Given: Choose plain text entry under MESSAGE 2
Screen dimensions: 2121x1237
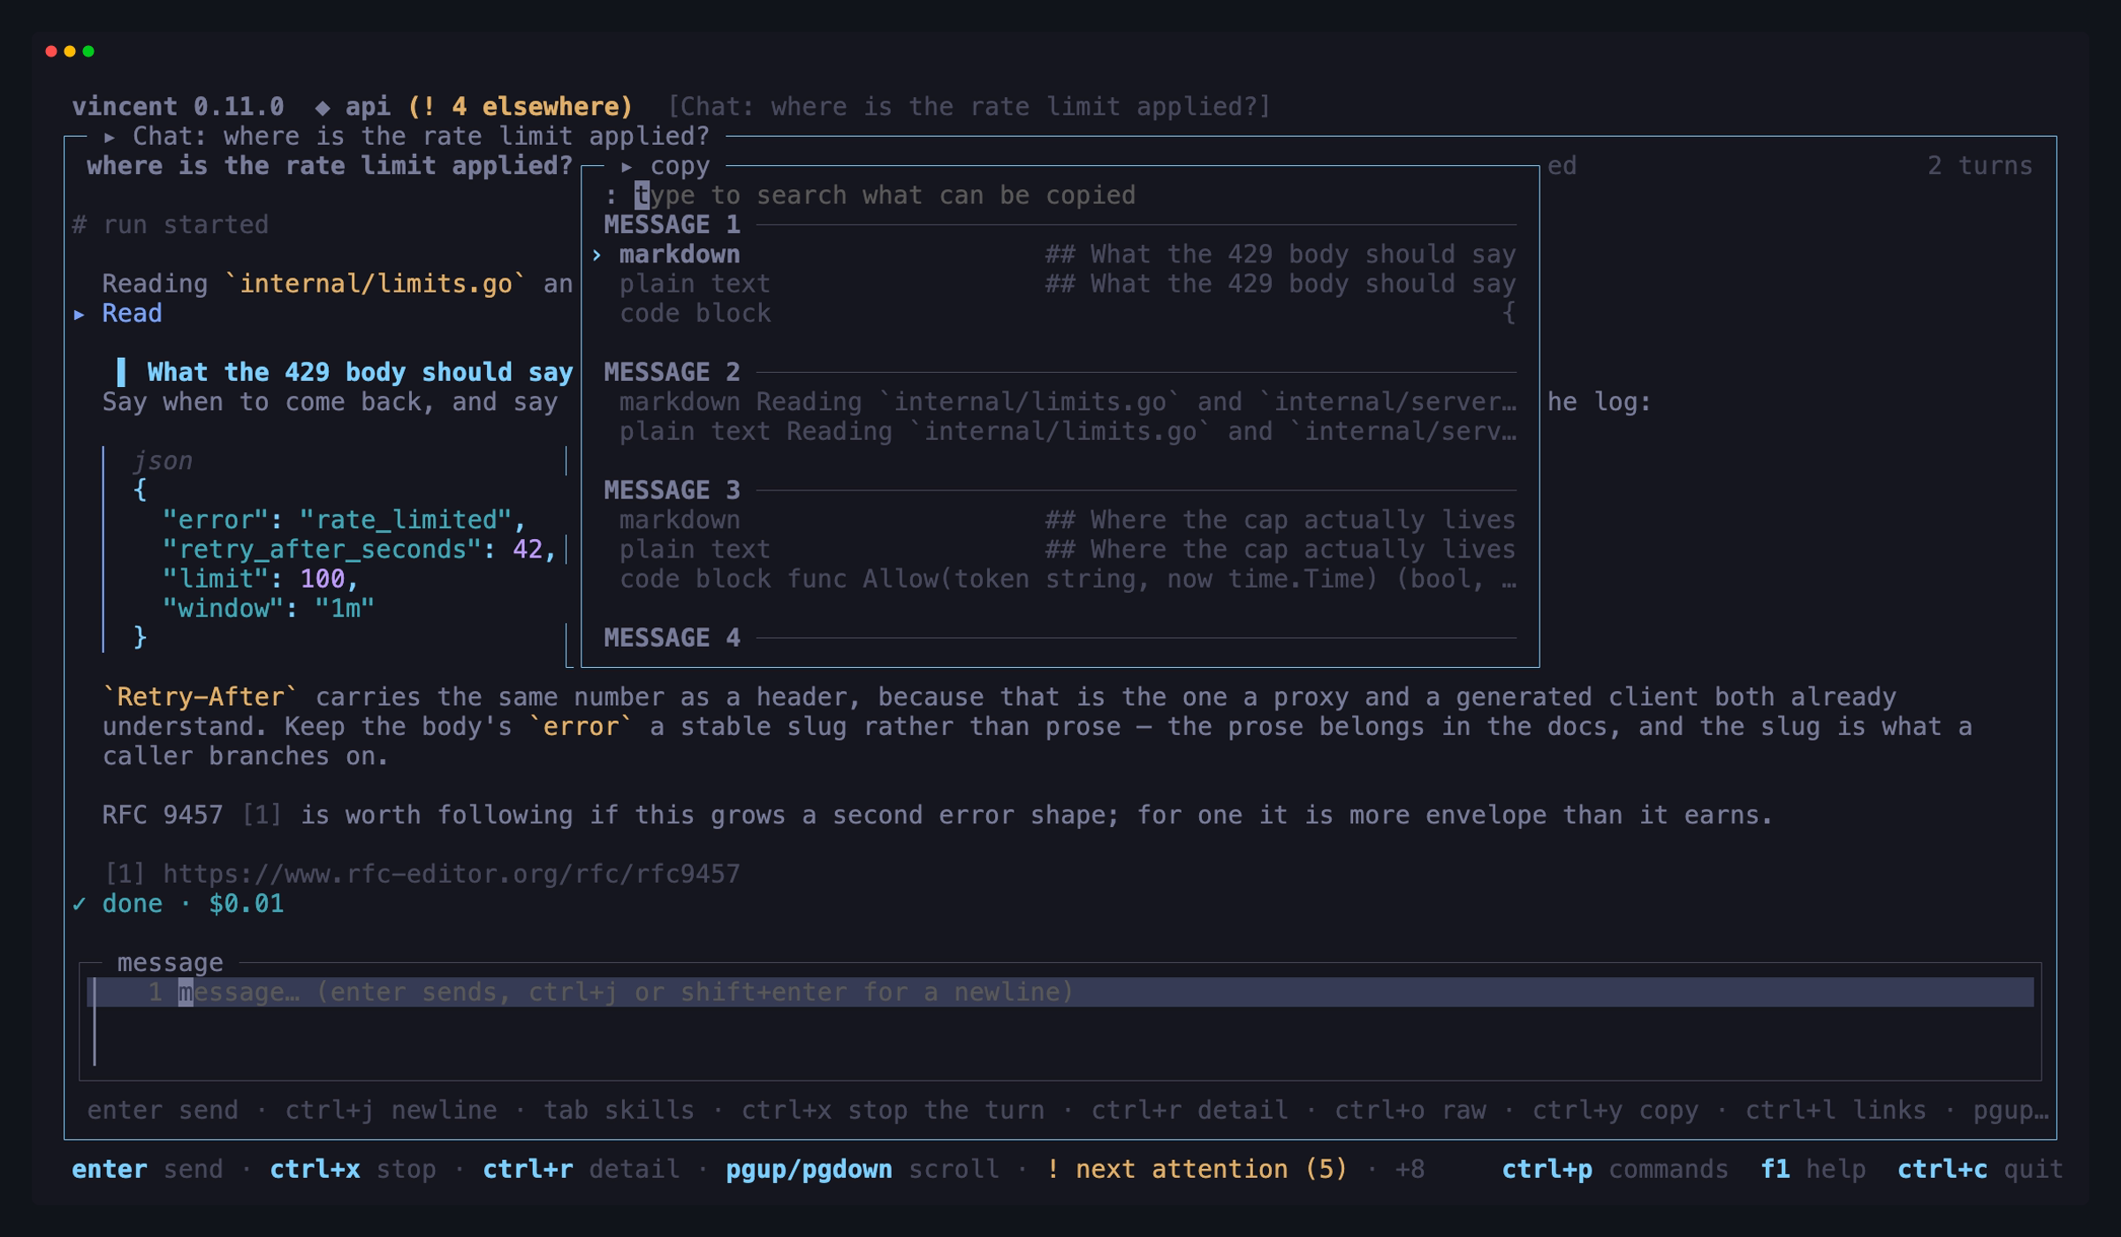Looking at the screenshot, I should (x=1059, y=432).
